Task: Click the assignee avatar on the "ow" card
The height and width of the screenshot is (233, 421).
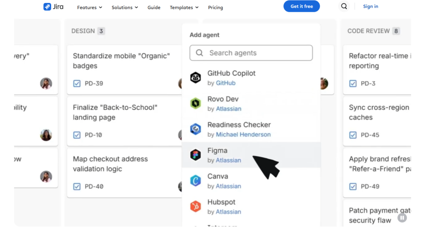Action: (x=46, y=176)
